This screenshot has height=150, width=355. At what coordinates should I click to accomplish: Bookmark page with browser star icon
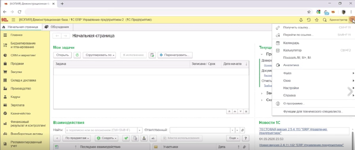[309, 12]
